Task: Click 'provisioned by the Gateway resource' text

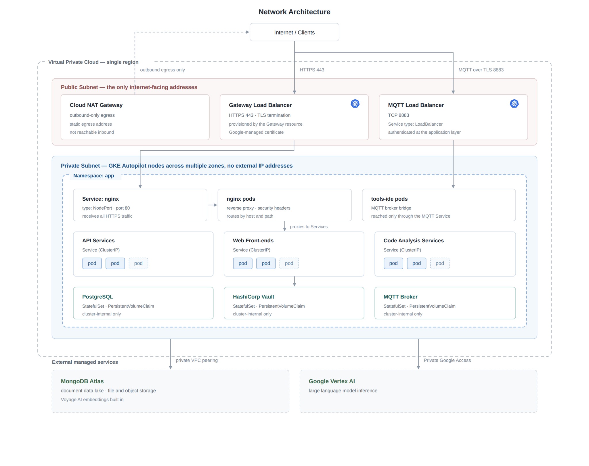Action: point(265,124)
